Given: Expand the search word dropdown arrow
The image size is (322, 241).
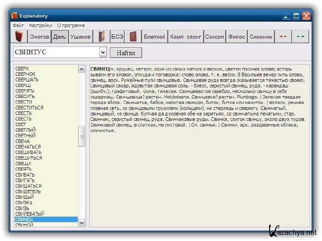Looking at the screenshot, I should tap(103, 52).
